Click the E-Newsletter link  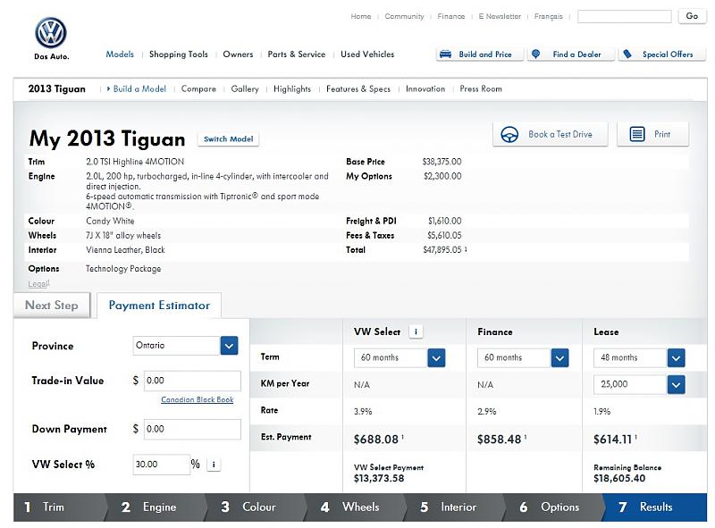click(500, 16)
